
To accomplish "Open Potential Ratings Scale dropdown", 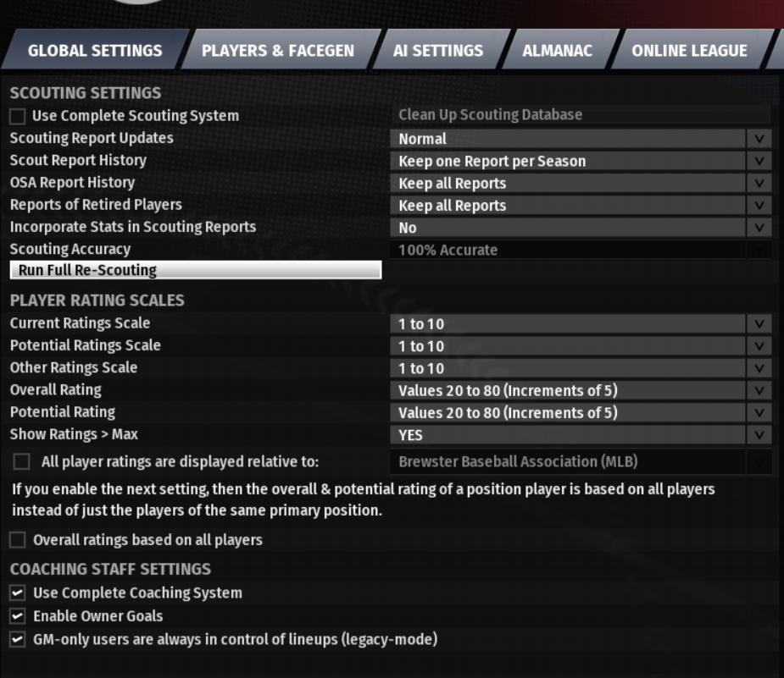I will [x=581, y=346].
